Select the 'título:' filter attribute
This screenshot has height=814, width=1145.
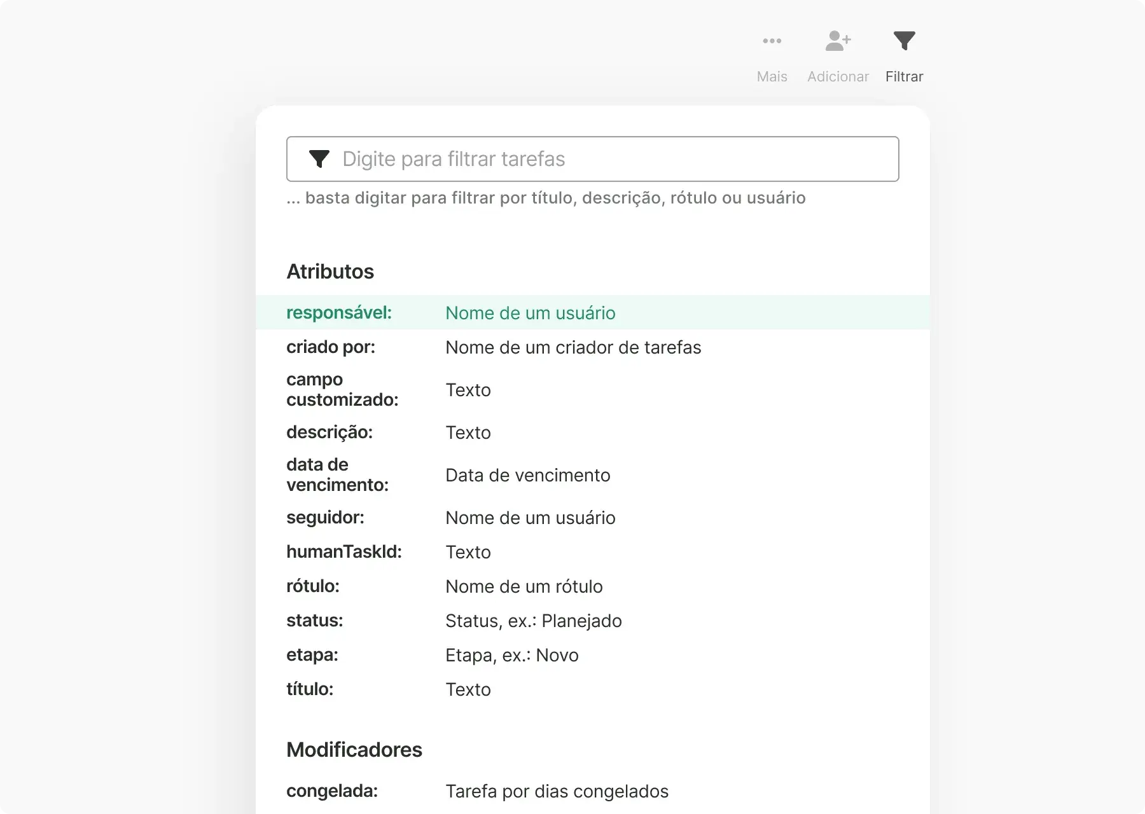pos(310,689)
